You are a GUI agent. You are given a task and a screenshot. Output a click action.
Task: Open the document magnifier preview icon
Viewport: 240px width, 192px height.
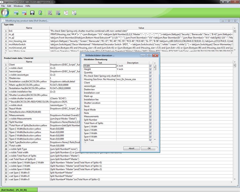[x=50, y=13]
